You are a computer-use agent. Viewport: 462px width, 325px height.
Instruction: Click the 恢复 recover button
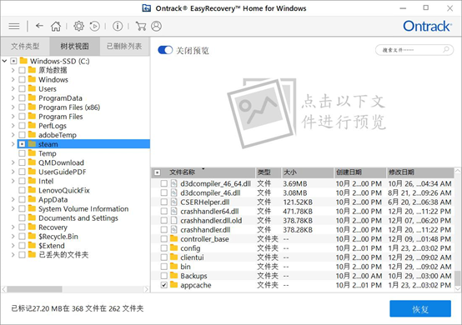420,309
